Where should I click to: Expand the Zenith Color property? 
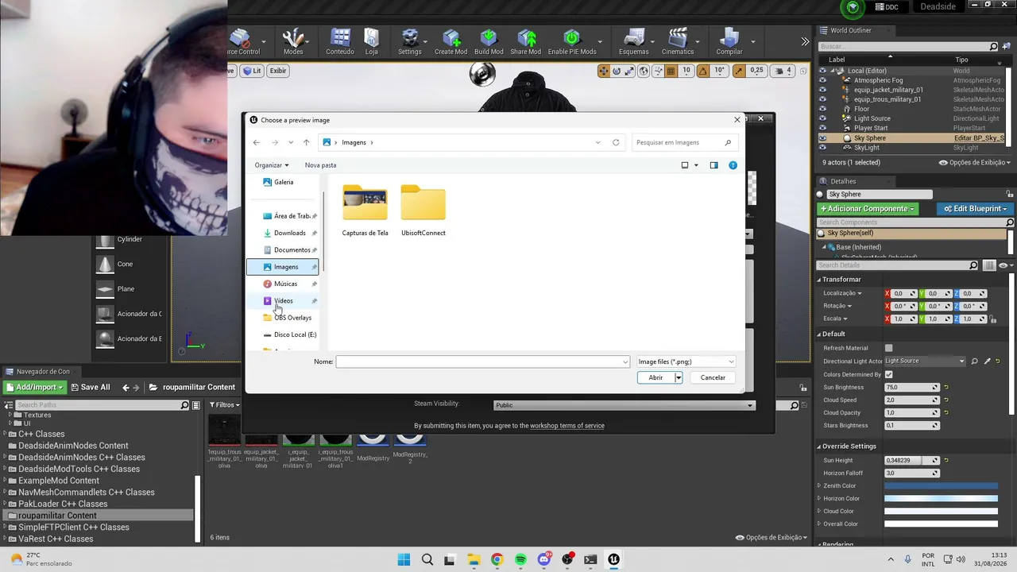point(819,485)
